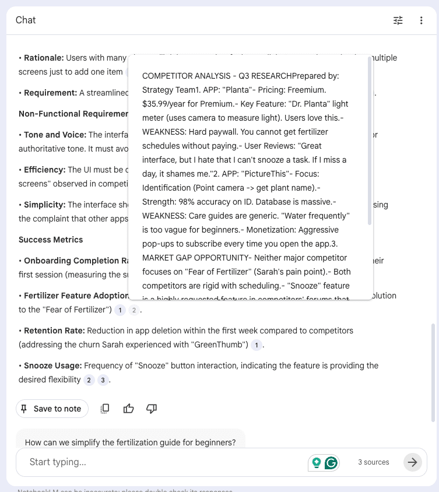The image size is (439, 492).
Task: Click the pin icon on Save to note
Action: pos(24,409)
